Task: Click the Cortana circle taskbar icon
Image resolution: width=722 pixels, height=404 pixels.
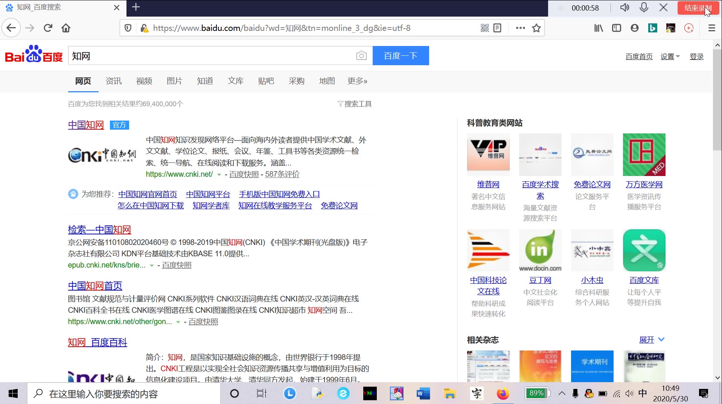Action: [x=234, y=393]
